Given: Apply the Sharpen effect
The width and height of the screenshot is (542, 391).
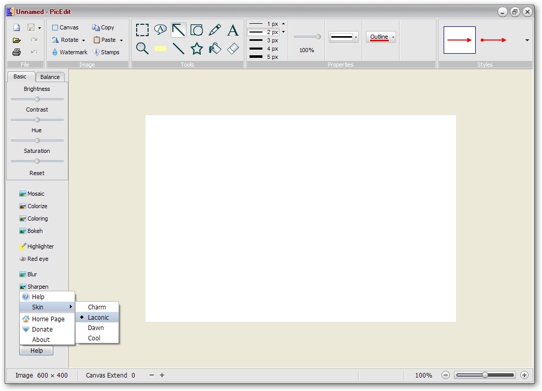Looking at the screenshot, I should pos(34,287).
